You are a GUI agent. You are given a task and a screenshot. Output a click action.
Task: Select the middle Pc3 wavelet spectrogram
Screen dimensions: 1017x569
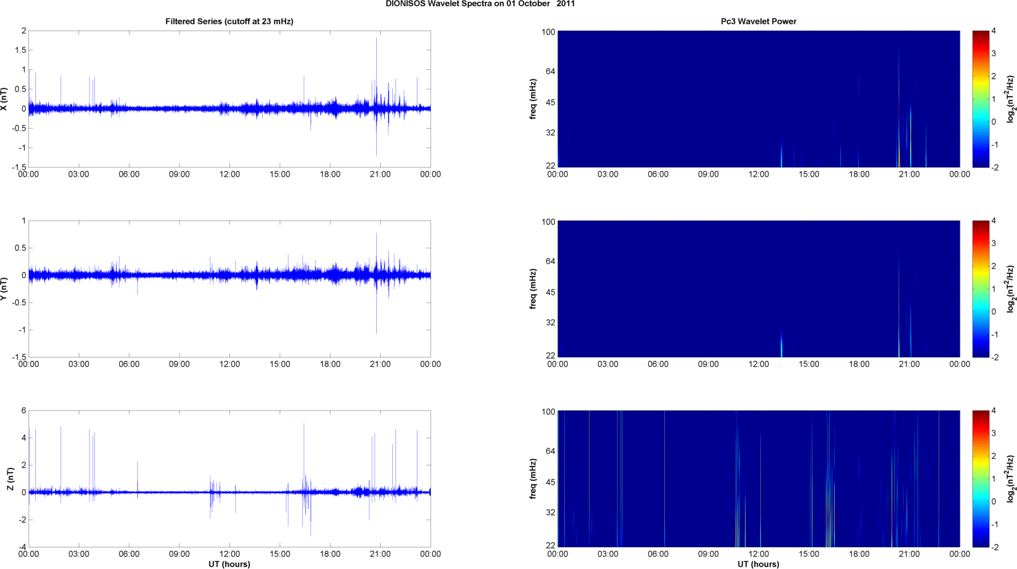(x=758, y=288)
